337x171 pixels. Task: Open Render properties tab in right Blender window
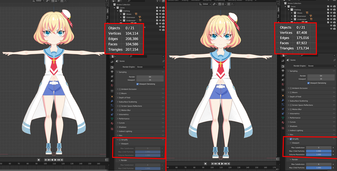click(283, 66)
